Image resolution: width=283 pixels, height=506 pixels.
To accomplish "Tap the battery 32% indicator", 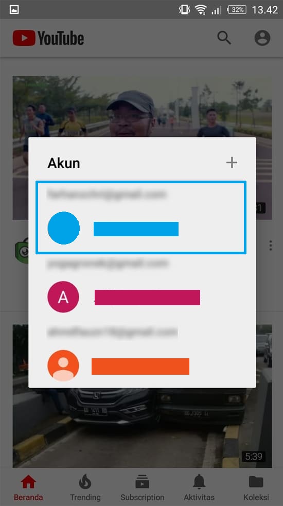I will coord(237,10).
